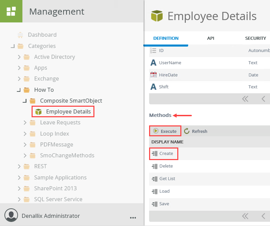Click the Get List method icon
This screenshot has height=226, width=270.
[155, 179]
